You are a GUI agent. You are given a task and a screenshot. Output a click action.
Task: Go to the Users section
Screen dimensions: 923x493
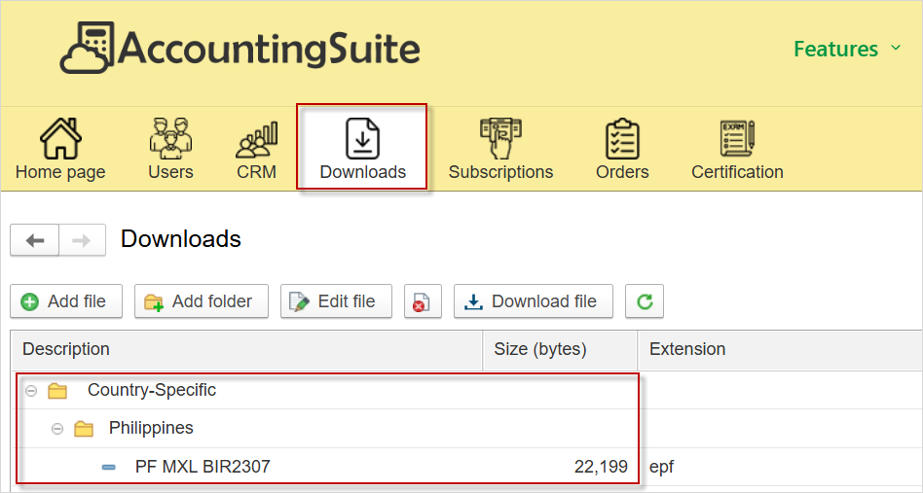click(170, 150)
